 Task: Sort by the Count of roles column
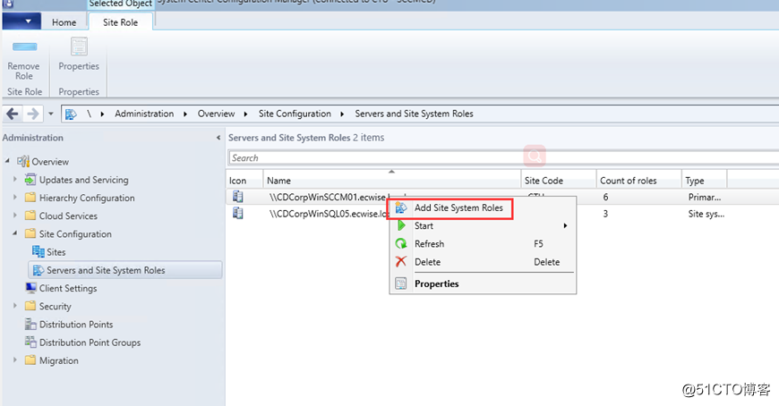tap(639, 181)
